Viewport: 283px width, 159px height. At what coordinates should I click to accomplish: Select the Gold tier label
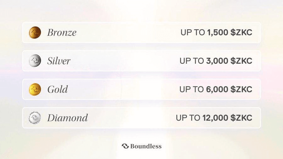[x=58, y=90]
